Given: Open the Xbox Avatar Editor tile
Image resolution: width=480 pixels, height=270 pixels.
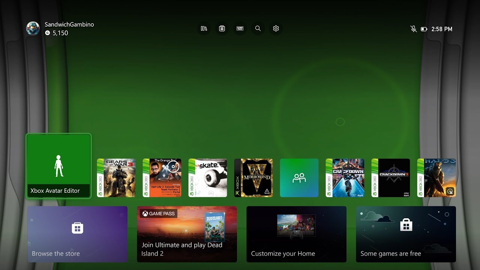Looking at the screenshot, I should point(58,166).
